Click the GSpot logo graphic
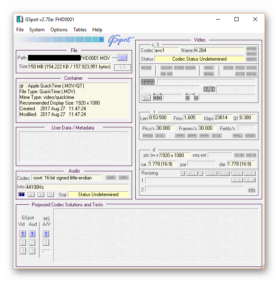This screenshot has height=282, width=278. 121,40
